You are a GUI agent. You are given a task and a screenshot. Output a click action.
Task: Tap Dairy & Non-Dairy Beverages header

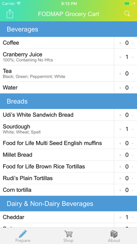click(68, 204)
